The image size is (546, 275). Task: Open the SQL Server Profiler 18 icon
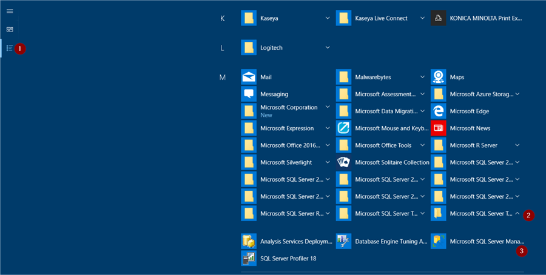click(x=249, y=258)
